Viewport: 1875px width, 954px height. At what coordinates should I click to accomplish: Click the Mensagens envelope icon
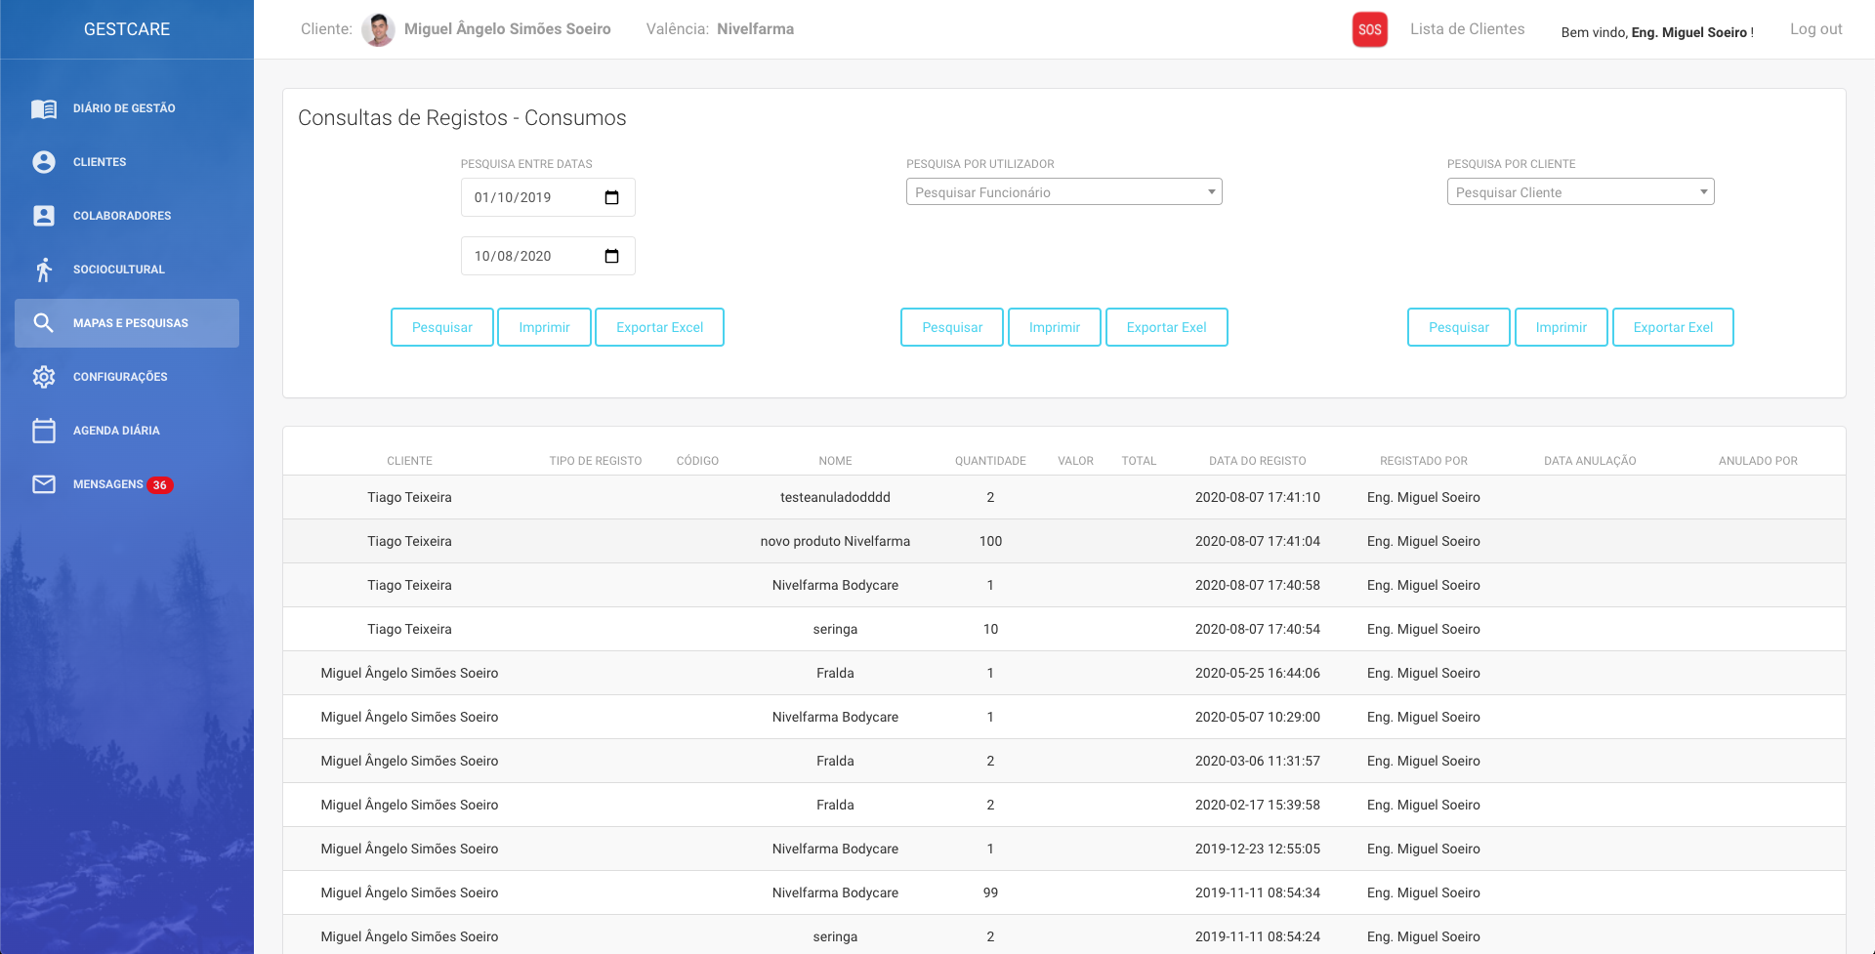(x=44, y=484)
